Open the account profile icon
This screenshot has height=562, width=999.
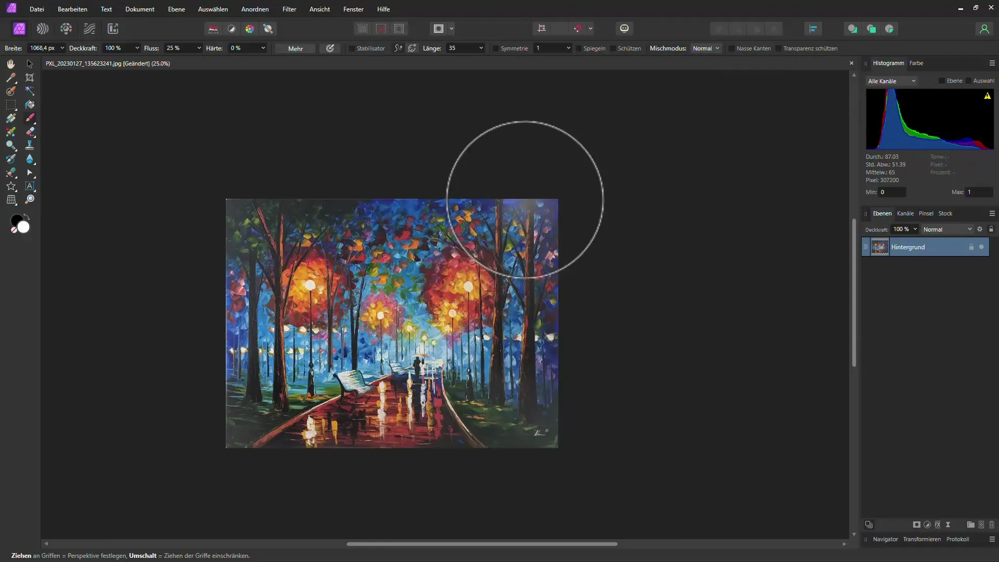(984, 29)
